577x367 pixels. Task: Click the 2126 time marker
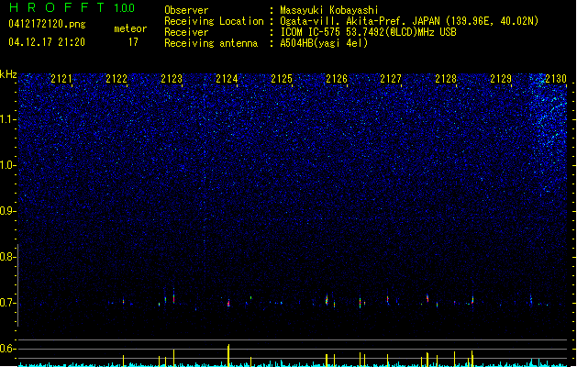337,78
